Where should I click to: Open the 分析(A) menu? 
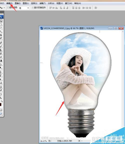pos(51,3)
